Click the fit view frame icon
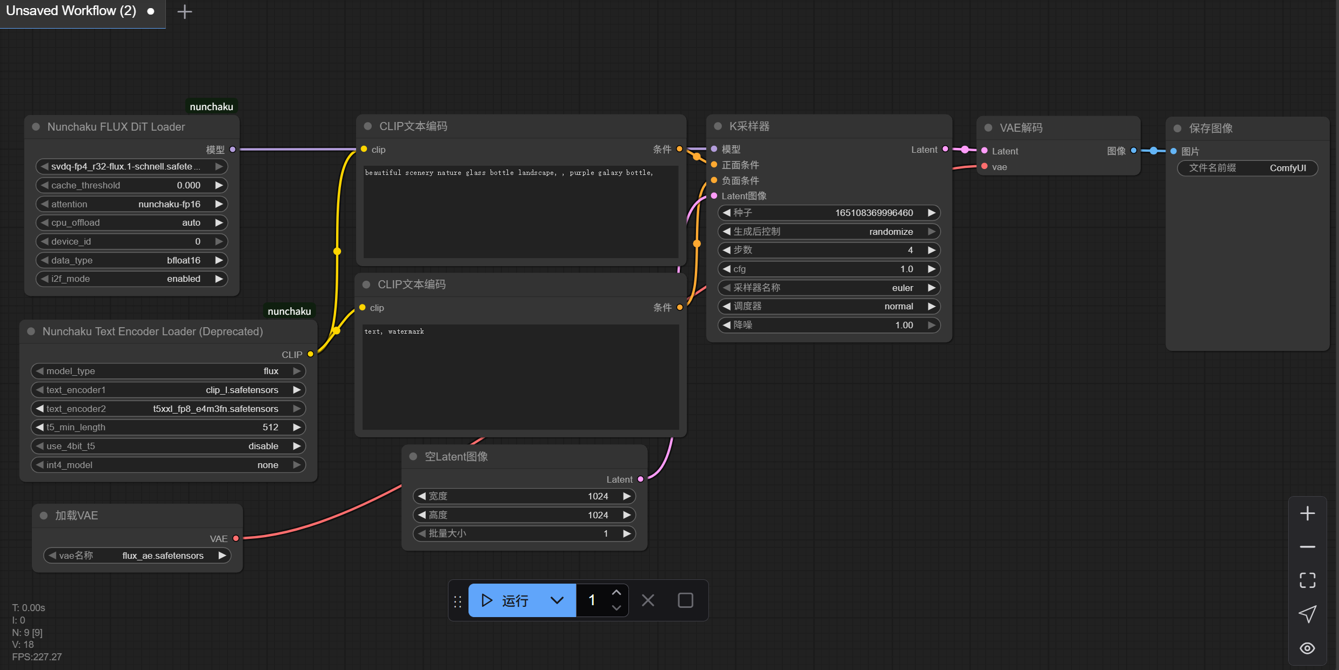The height and width of the screenshot is (670, 1339). tap(1307, 580)
